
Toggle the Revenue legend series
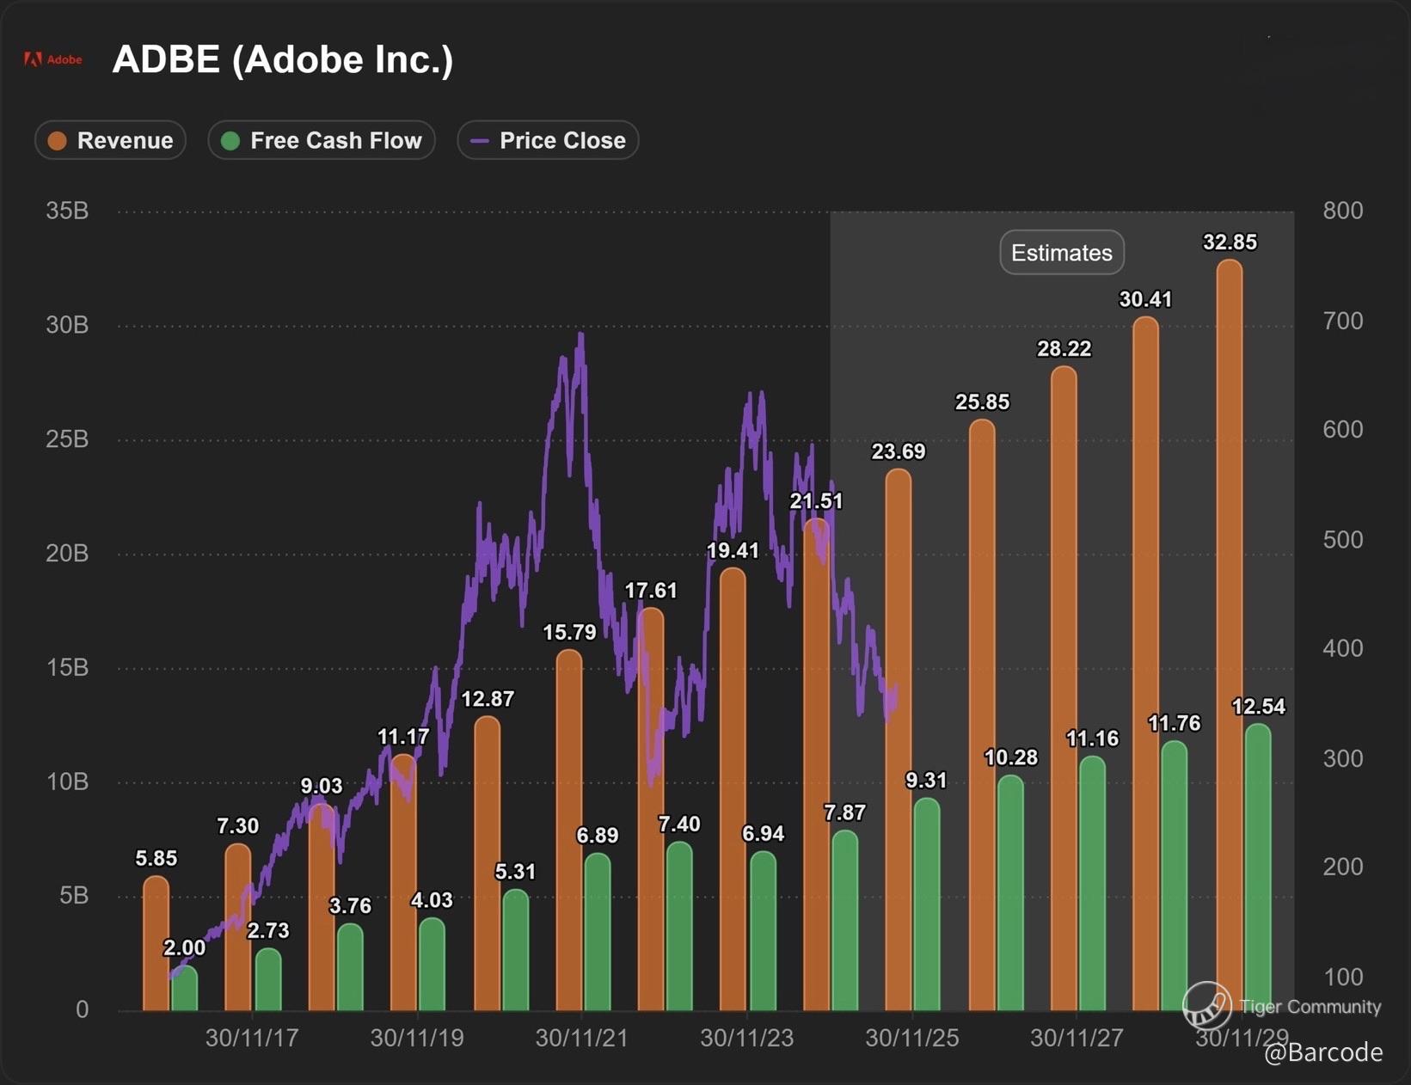click(x=110, y=140)
